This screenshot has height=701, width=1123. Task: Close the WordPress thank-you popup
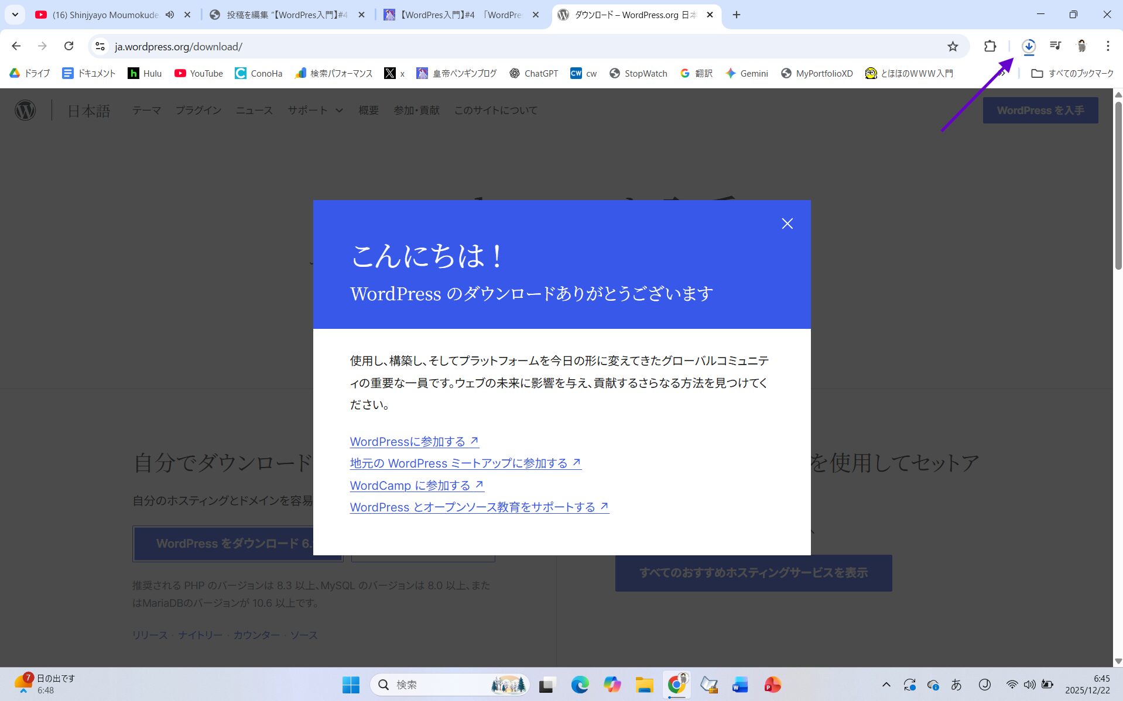(787, 224)
